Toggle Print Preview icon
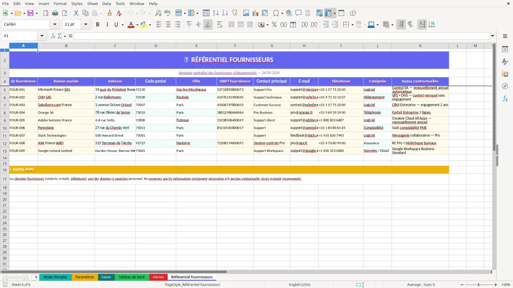Screen dimensions: 513x288 click(64, 13)
